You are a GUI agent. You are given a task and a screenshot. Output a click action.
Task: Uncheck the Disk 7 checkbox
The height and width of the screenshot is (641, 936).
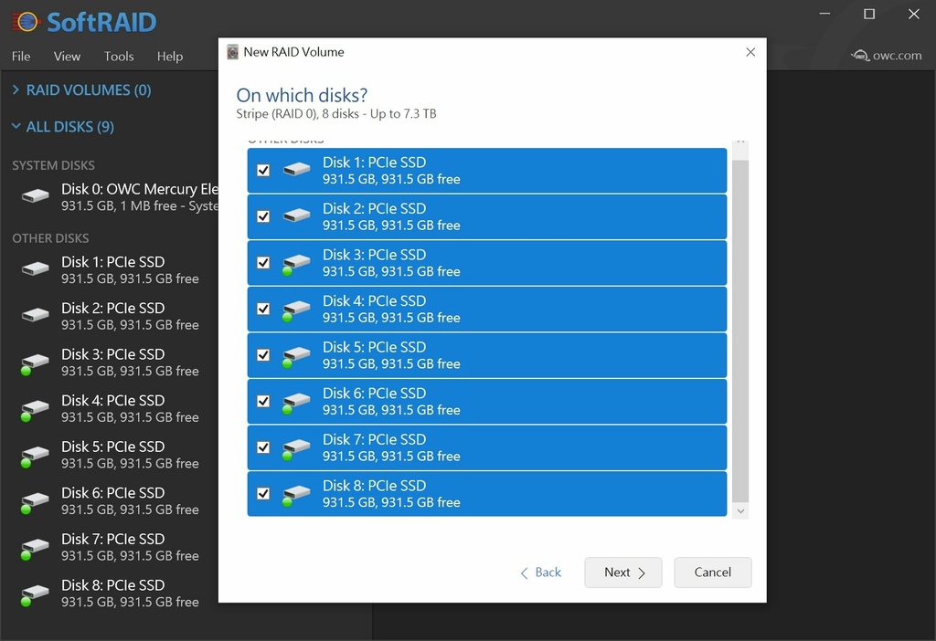263,447
